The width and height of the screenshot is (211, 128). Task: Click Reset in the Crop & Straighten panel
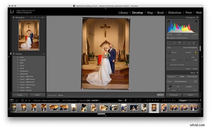(188, 69)
